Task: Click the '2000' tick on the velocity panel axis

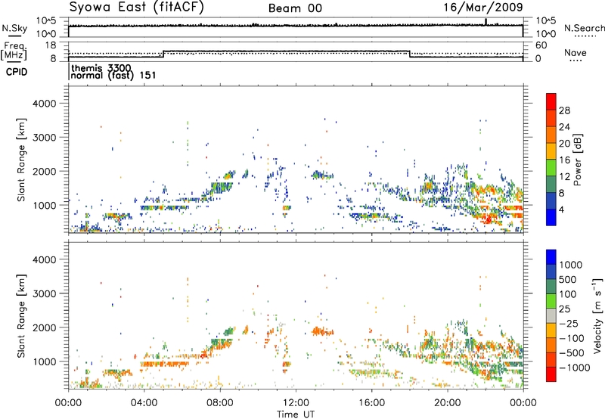Action: click(x=45, y=327)
